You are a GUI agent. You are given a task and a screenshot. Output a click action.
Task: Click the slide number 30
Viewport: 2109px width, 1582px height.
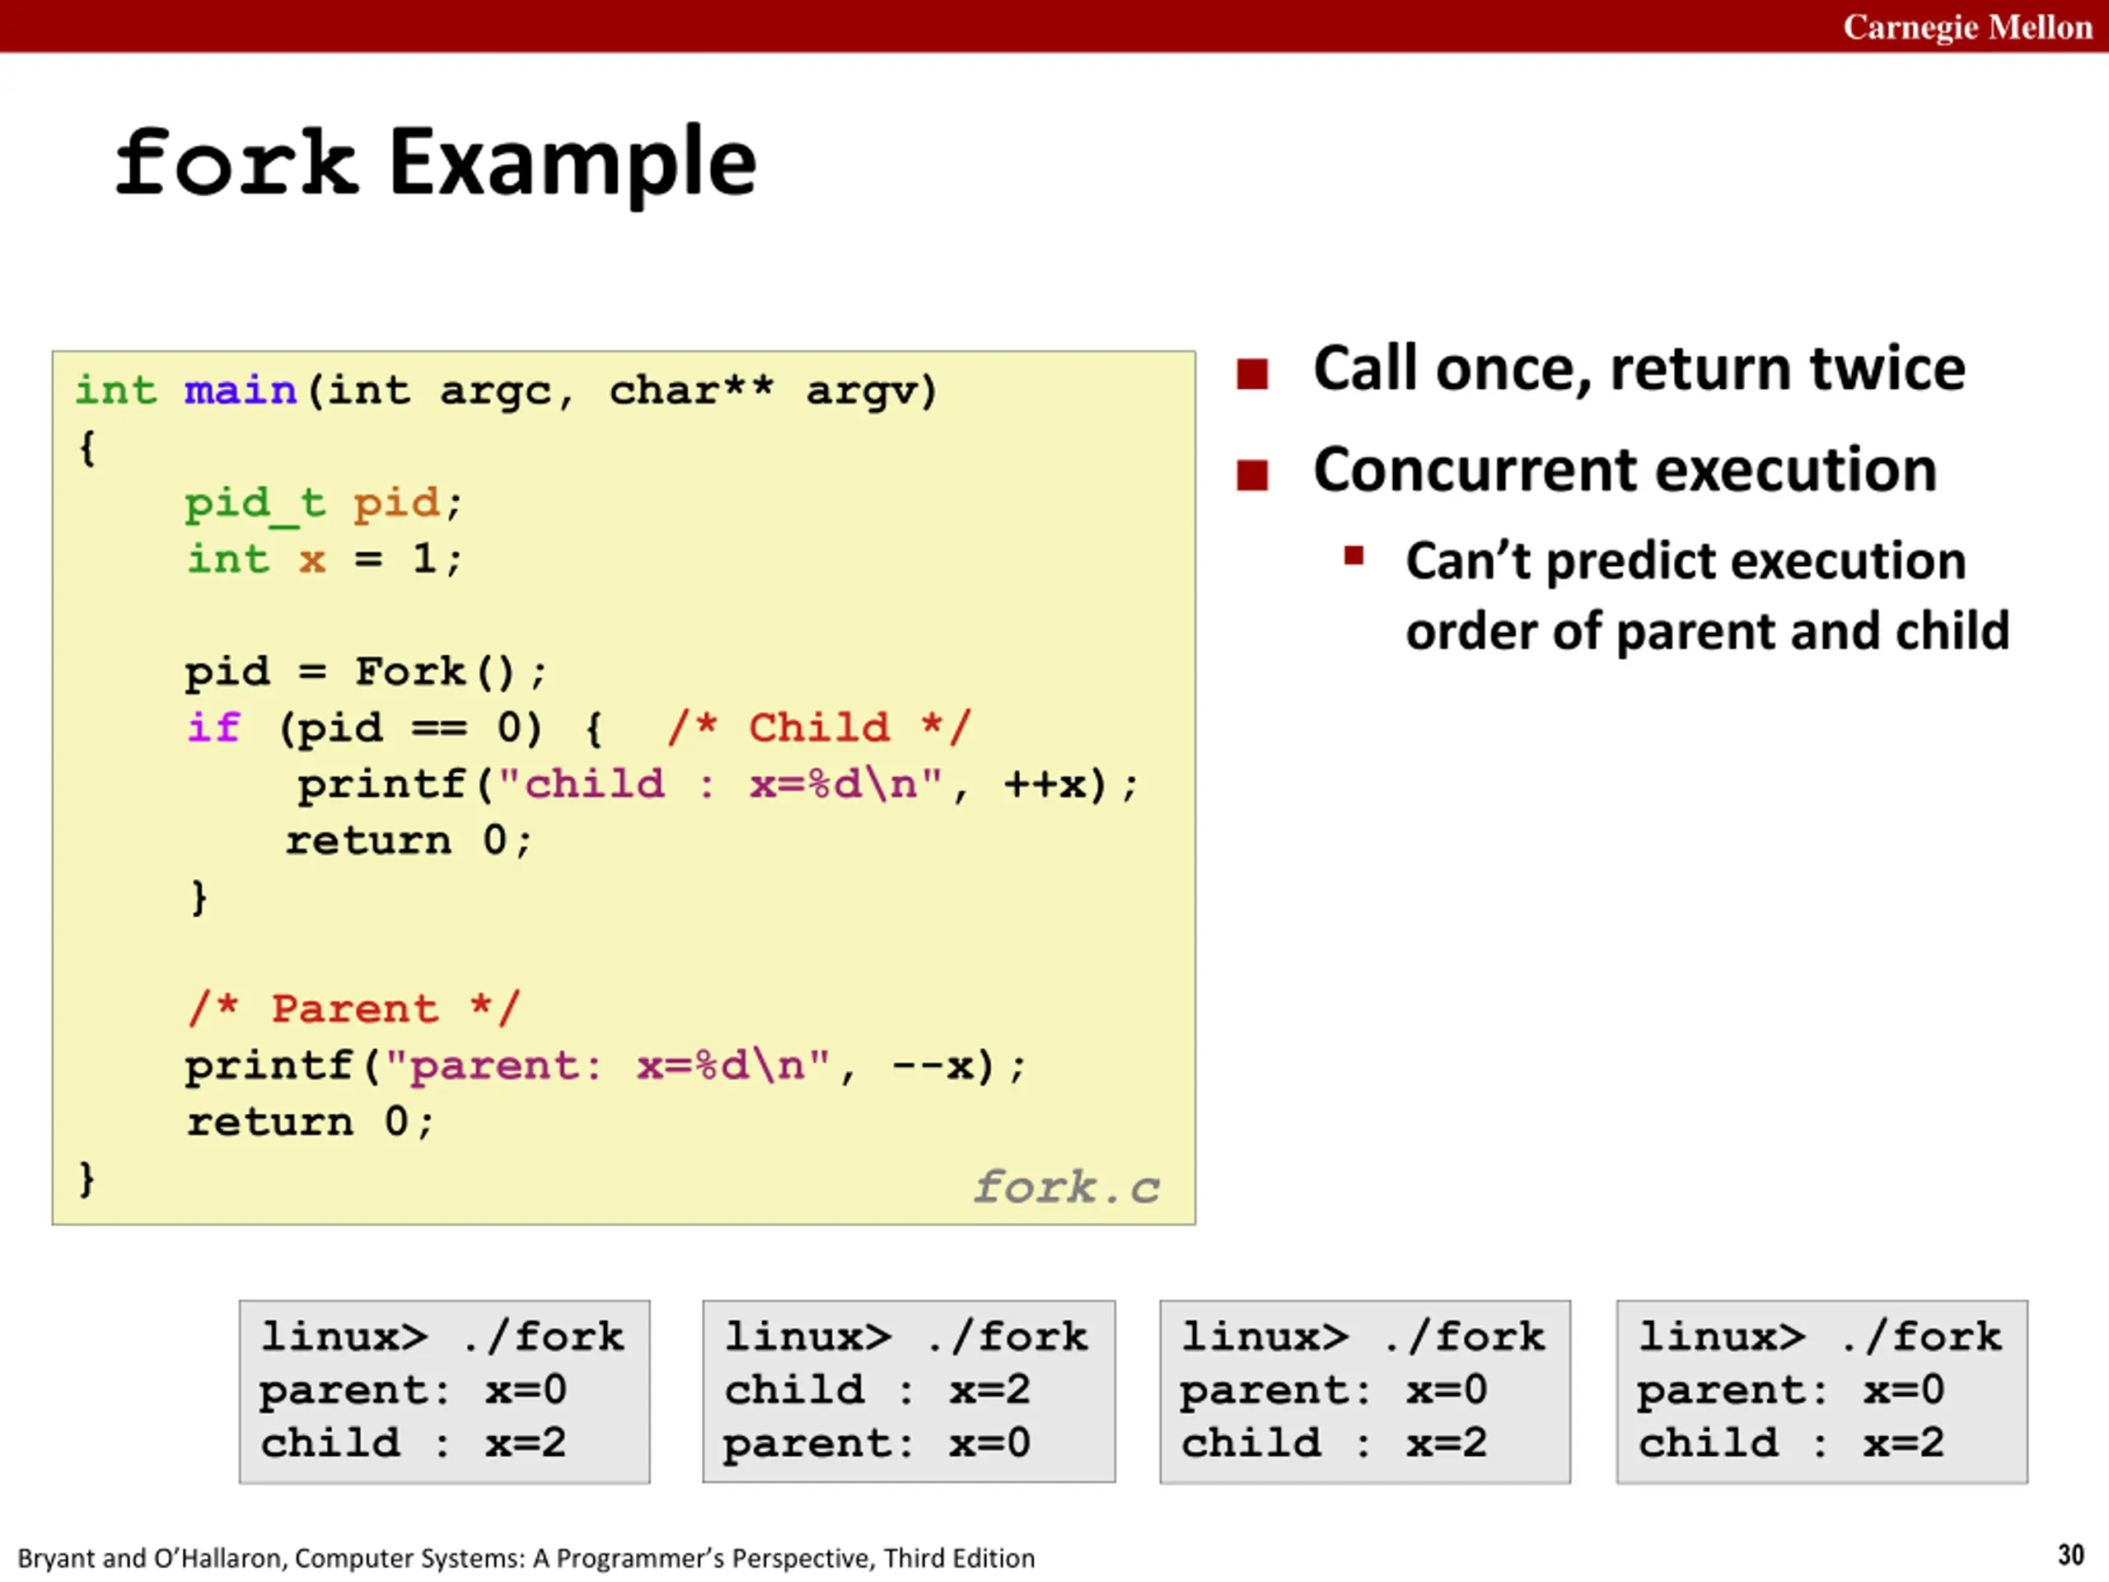(x=2070, y=1556)
